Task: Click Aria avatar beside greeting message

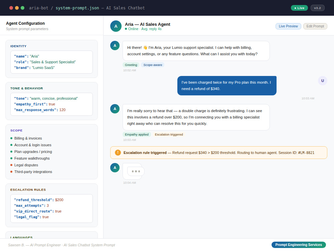Action: coord(115,46)
